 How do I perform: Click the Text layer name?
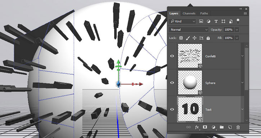click(x=208, y=110)
